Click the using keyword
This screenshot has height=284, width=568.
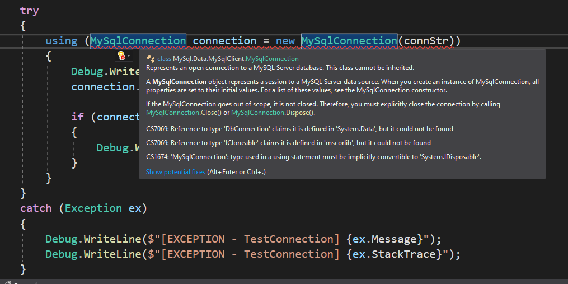[x=62, y=41]
